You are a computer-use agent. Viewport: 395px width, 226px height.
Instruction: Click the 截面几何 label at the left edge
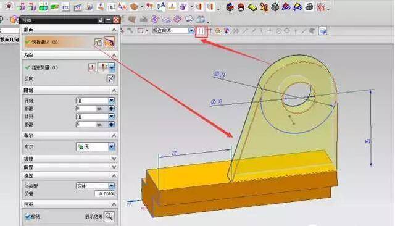click(9, 40)
